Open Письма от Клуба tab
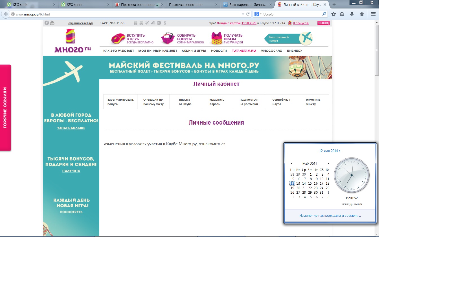 click(x=185, y=102)
